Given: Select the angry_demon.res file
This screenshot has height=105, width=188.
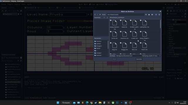Looking at the screenshot, I should coord(115,25).
